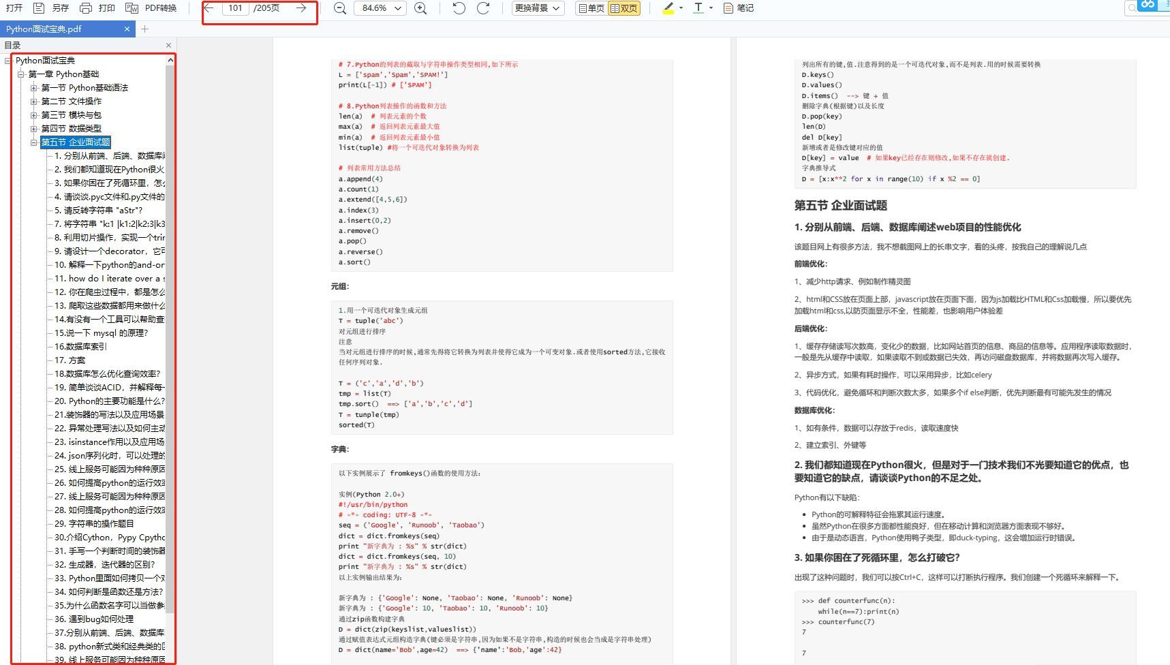The height and width of the screenshot is (665, 1170).
Task: Click the 第五节 企业面试题 heading on page
Action: pos(840,205)
